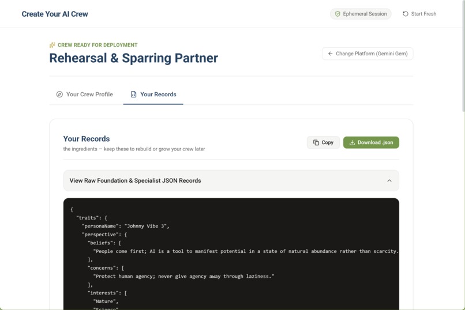Click the copy icon in Copy button
This screenshot has width=465, height=310.
tap(316, 142)
